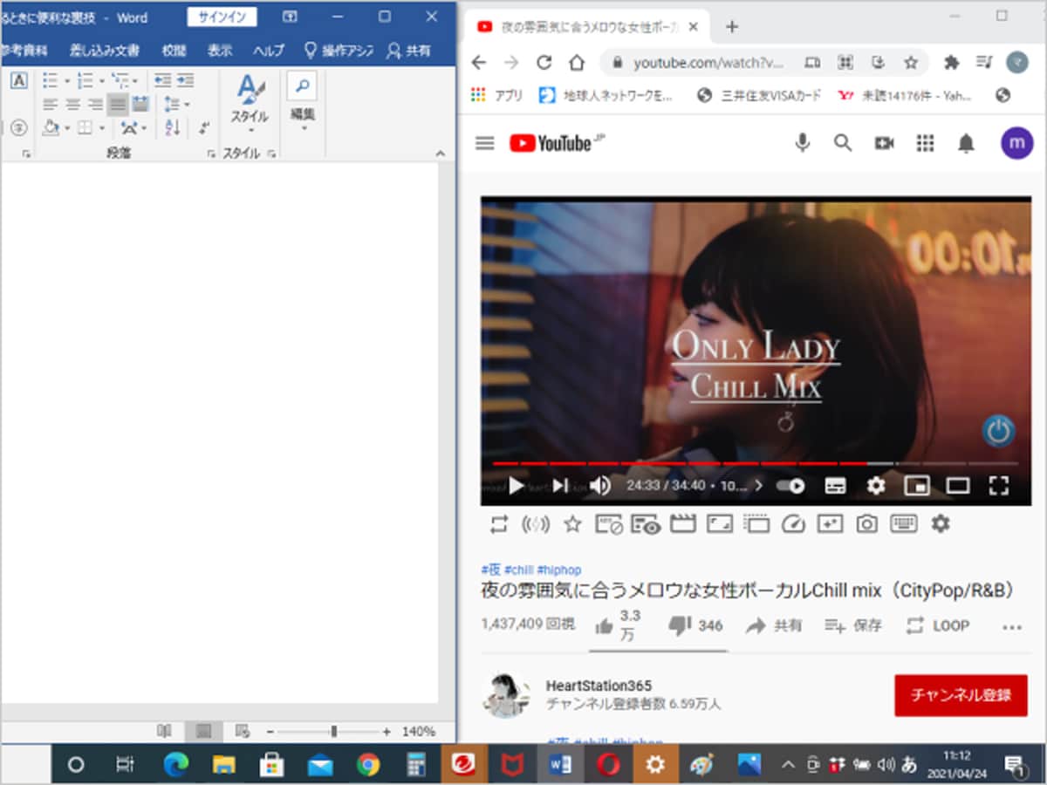Open the numbering dropdown arrow in Word

click(x=100, y=81)
